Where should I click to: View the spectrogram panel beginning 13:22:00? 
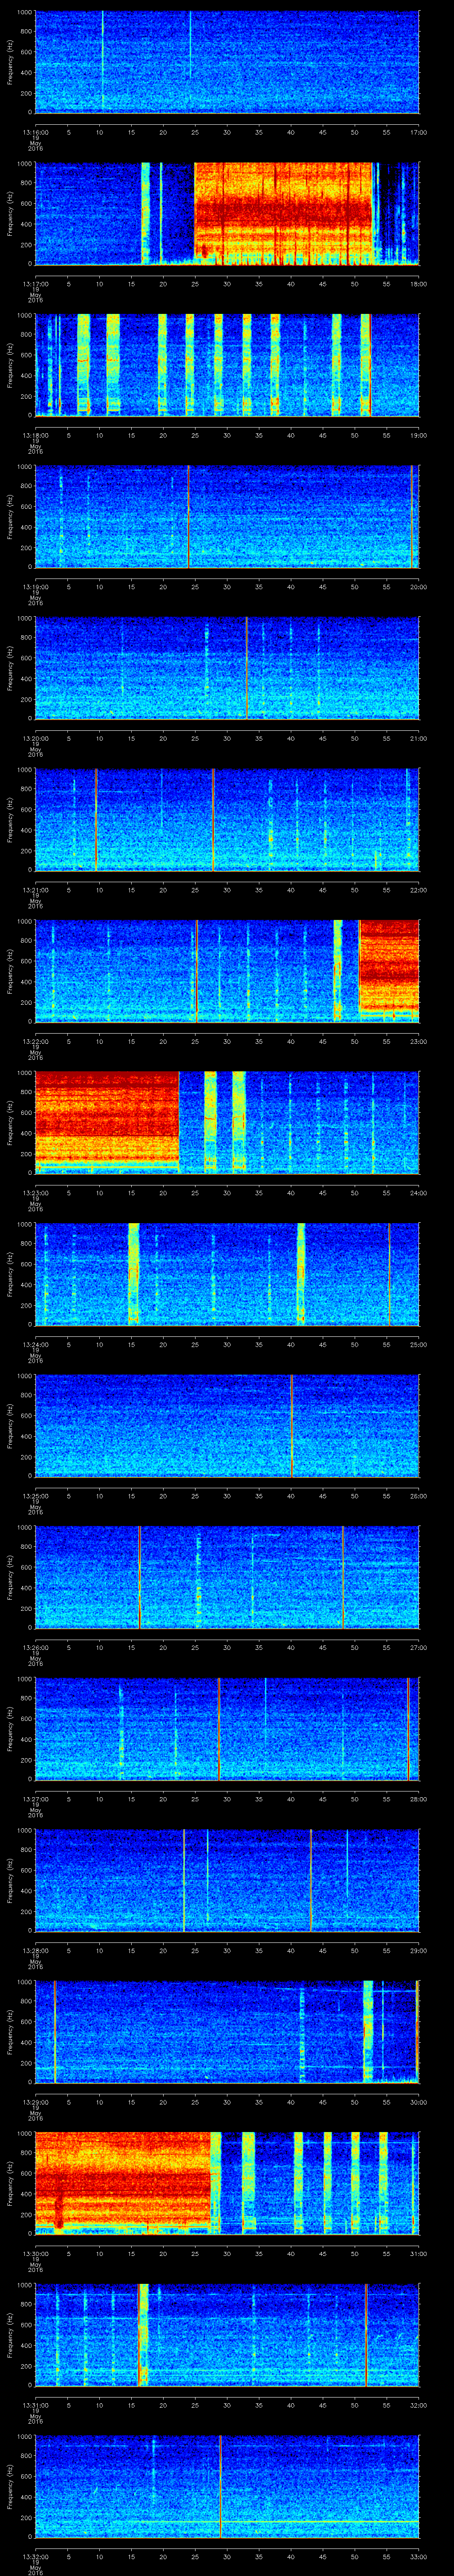[227, 971]
